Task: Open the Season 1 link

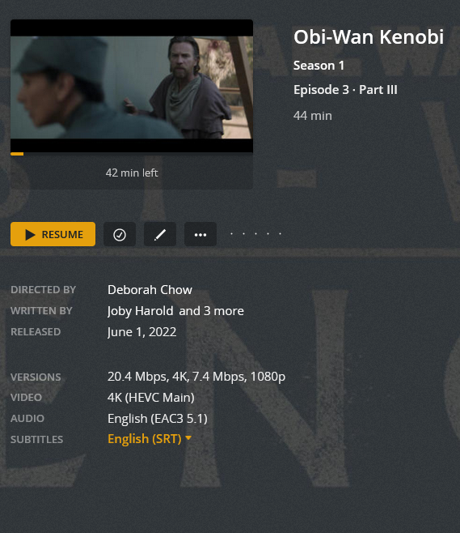Action: 319,66
